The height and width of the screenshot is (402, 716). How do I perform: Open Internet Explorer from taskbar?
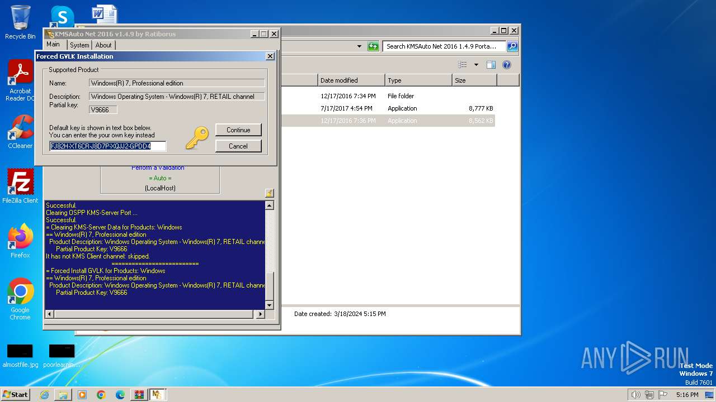click(45, 395)
